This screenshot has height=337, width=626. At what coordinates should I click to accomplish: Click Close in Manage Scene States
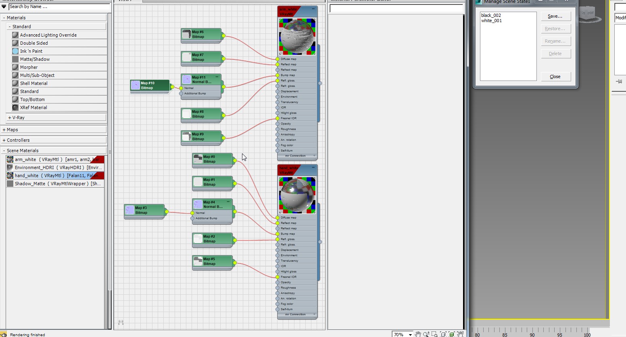pyautogui.click(x=556, y=76)
